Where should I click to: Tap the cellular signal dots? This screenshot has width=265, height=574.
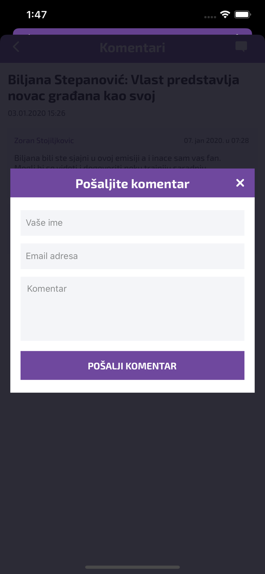[210, 16]
